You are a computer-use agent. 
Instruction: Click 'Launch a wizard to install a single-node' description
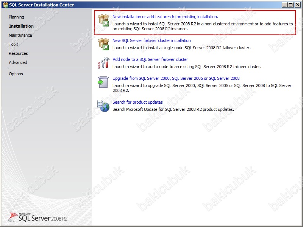coord(181,48)
